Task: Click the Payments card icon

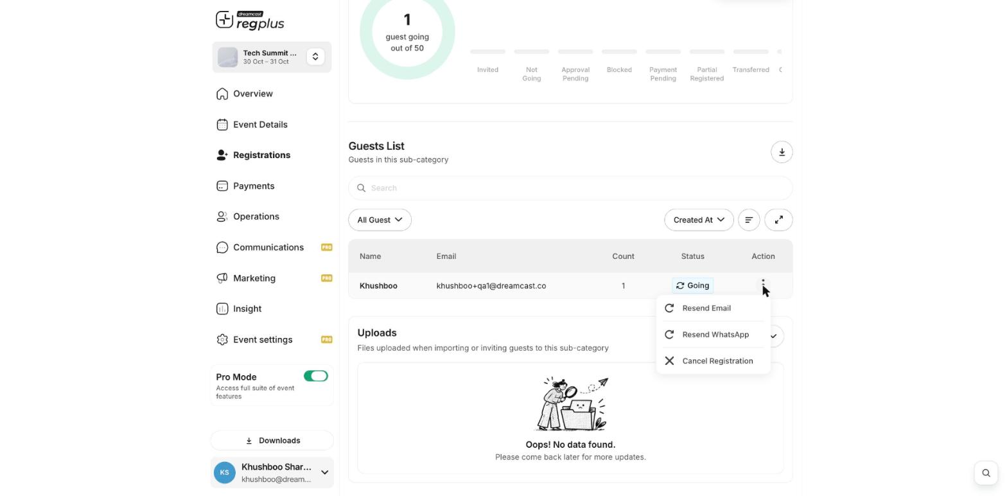Action: coord(222,186)
